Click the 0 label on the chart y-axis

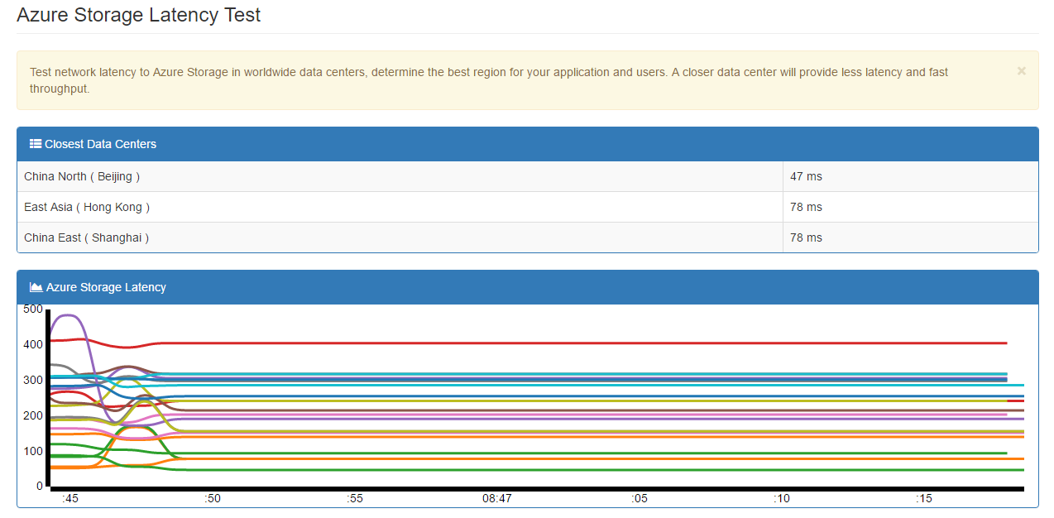pyautogui.click(x=39, y=486)
